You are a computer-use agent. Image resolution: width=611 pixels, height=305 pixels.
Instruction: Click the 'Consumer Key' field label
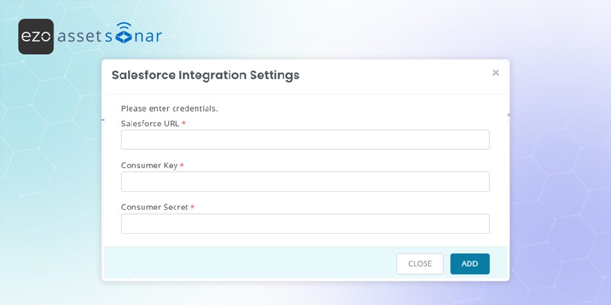[x=149, y=166]
